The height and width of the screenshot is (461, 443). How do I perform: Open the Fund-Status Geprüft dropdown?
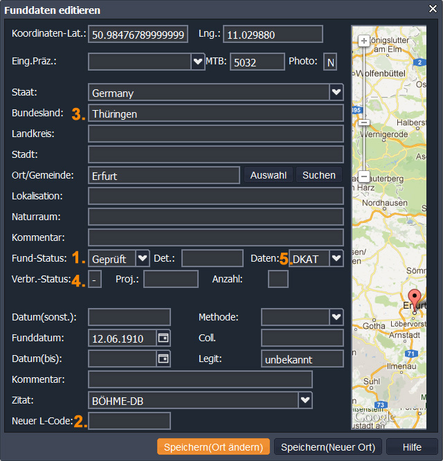[x=142, y=258]
